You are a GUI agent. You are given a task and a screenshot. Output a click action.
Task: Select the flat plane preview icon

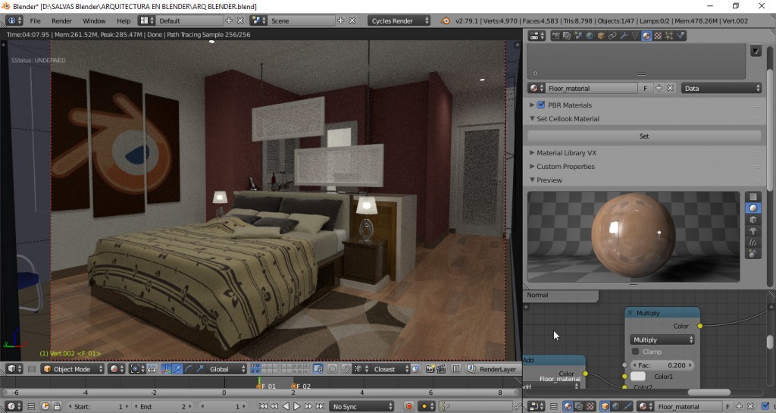pos(753,197)
